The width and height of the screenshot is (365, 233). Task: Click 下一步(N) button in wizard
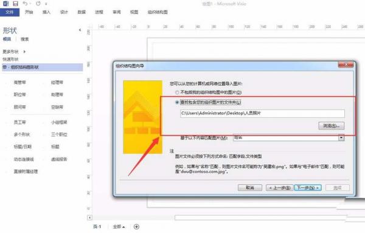coord(308,187)
